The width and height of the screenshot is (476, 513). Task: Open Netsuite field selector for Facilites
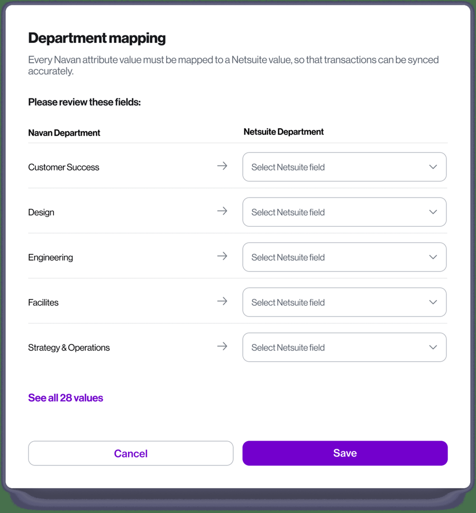344,302
